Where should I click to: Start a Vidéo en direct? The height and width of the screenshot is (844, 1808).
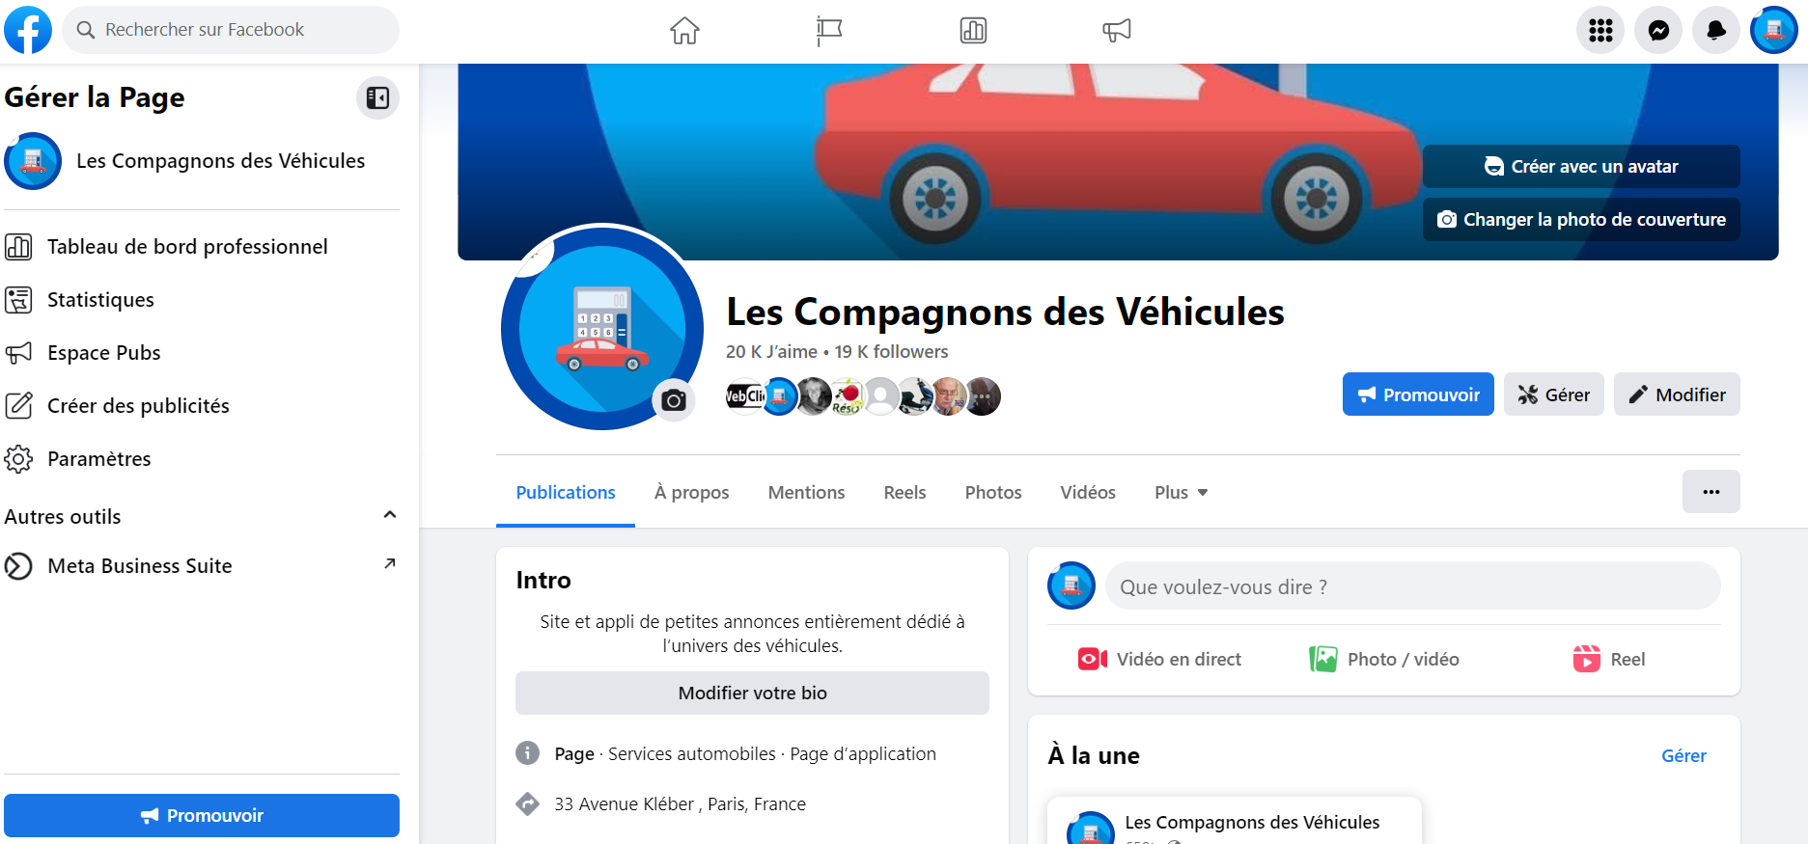click(1160, 660)
